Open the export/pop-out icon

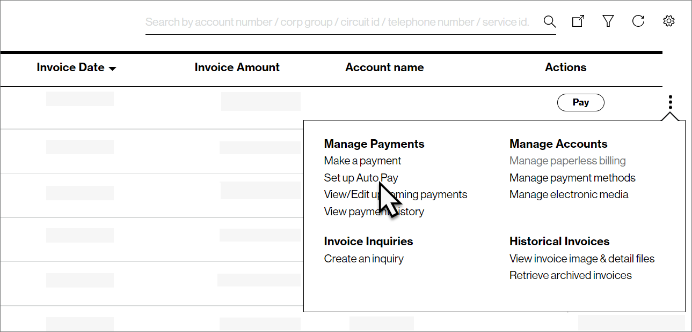coord(578,21)
